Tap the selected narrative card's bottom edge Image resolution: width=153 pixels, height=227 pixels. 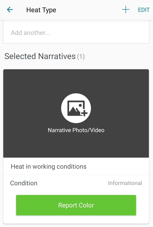click(x=76, y=223)
